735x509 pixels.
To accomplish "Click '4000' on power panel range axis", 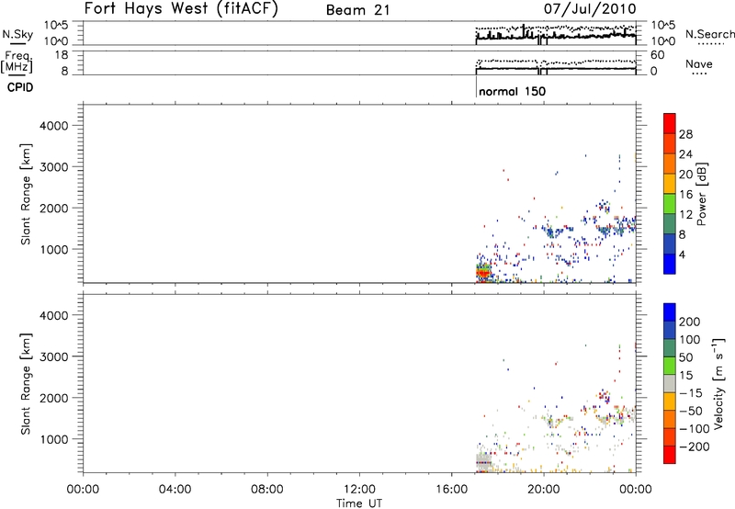I will pos(54,126).
